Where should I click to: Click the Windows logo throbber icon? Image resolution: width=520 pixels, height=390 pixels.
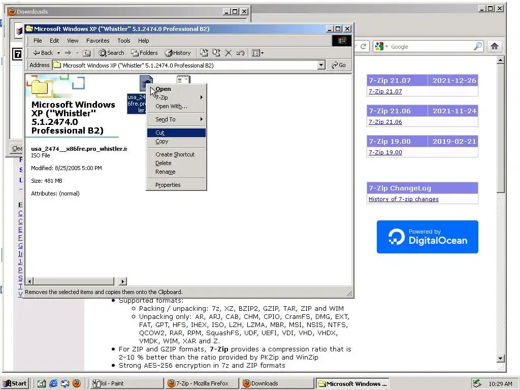342,41
